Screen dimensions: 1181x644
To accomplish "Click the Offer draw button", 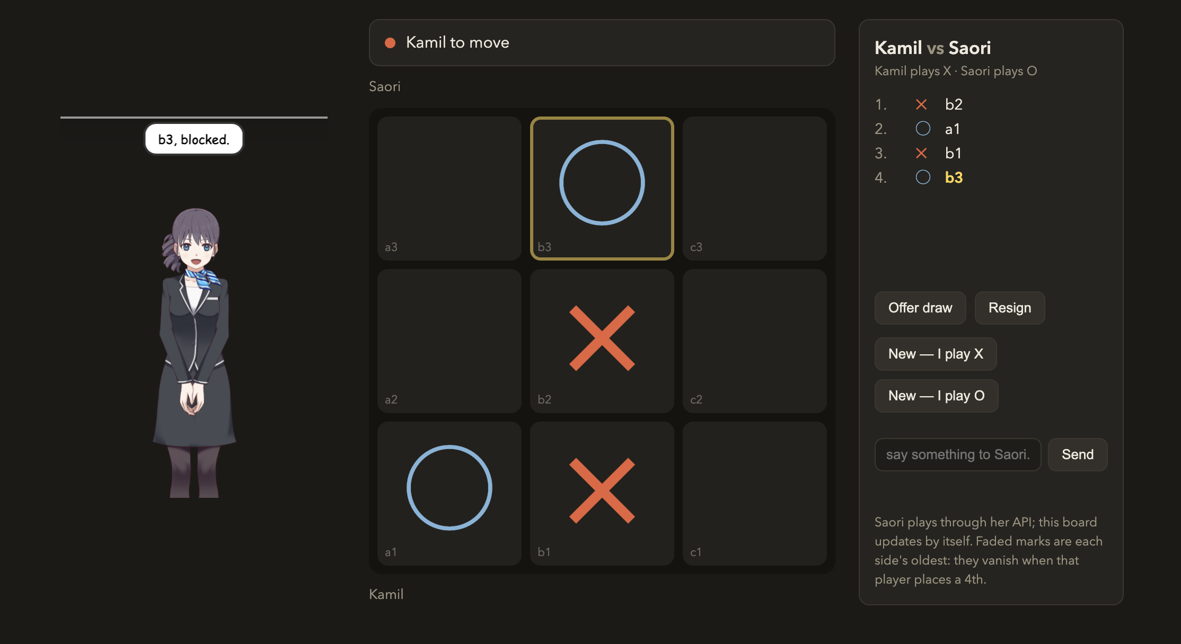I will click(x=920, y=308).
